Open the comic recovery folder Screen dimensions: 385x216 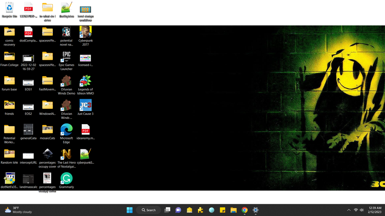click(x=9, y=36)
